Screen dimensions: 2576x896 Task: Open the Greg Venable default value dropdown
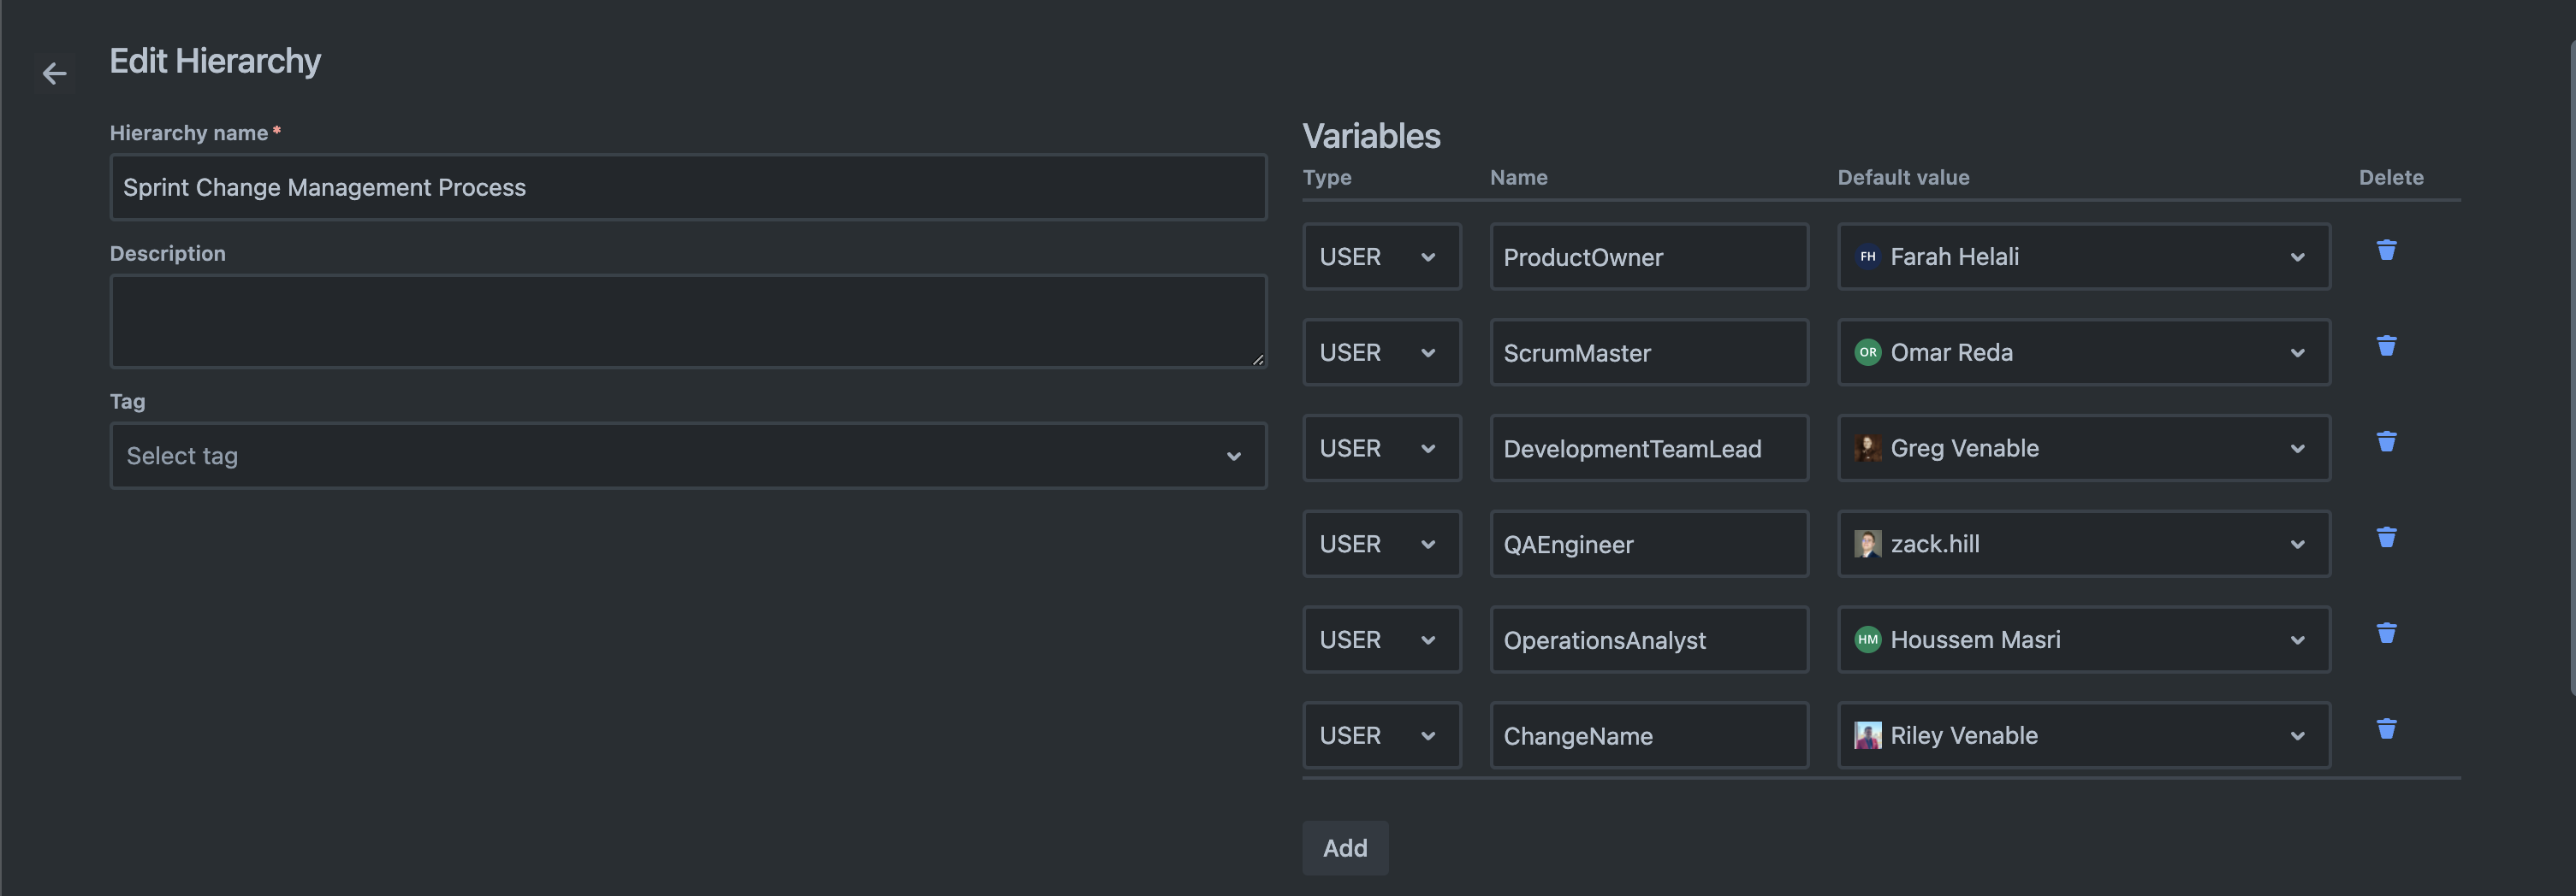(2083, 449)
